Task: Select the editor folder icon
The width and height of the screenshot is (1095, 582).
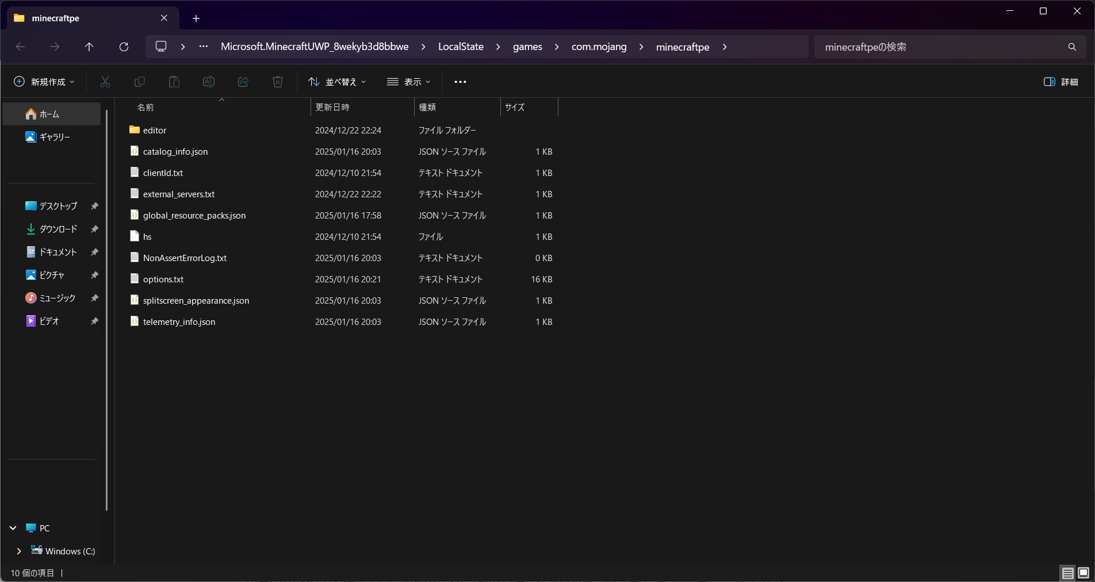Action: coord(135,130)
